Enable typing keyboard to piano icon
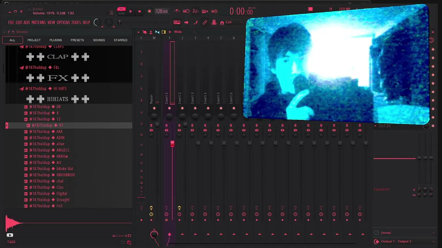The height and width of the screenshot is (248, 442). [177, 22]
